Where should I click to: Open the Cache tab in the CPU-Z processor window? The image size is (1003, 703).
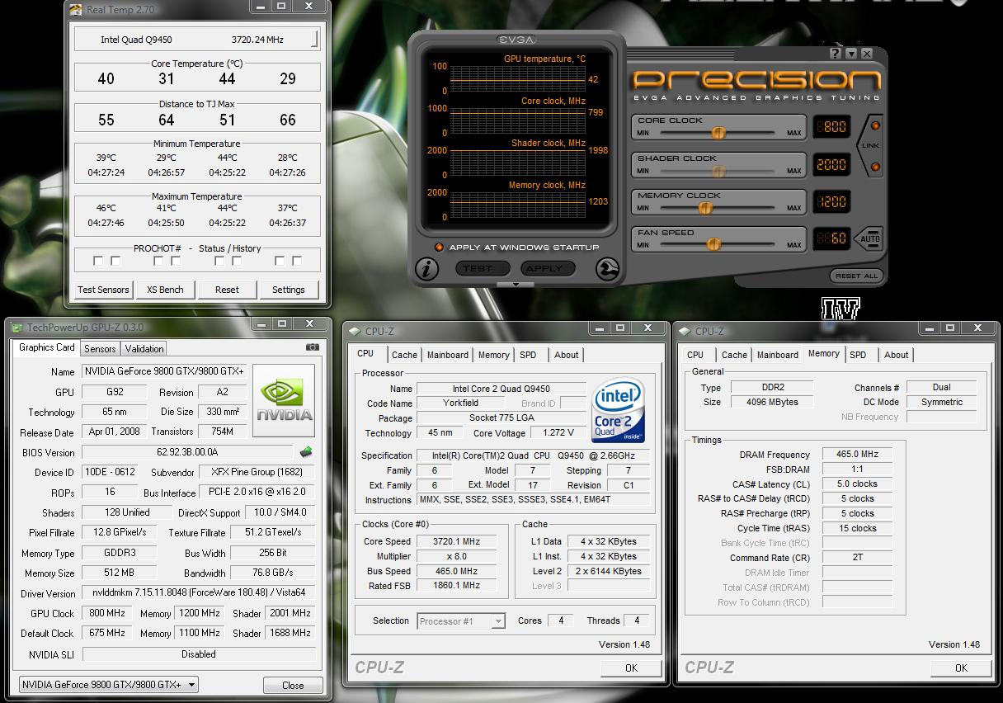404,355
